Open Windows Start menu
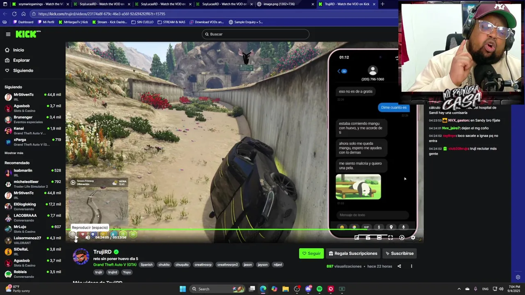Viewport: 525px width, 295px height. click(x=183, y=289)
